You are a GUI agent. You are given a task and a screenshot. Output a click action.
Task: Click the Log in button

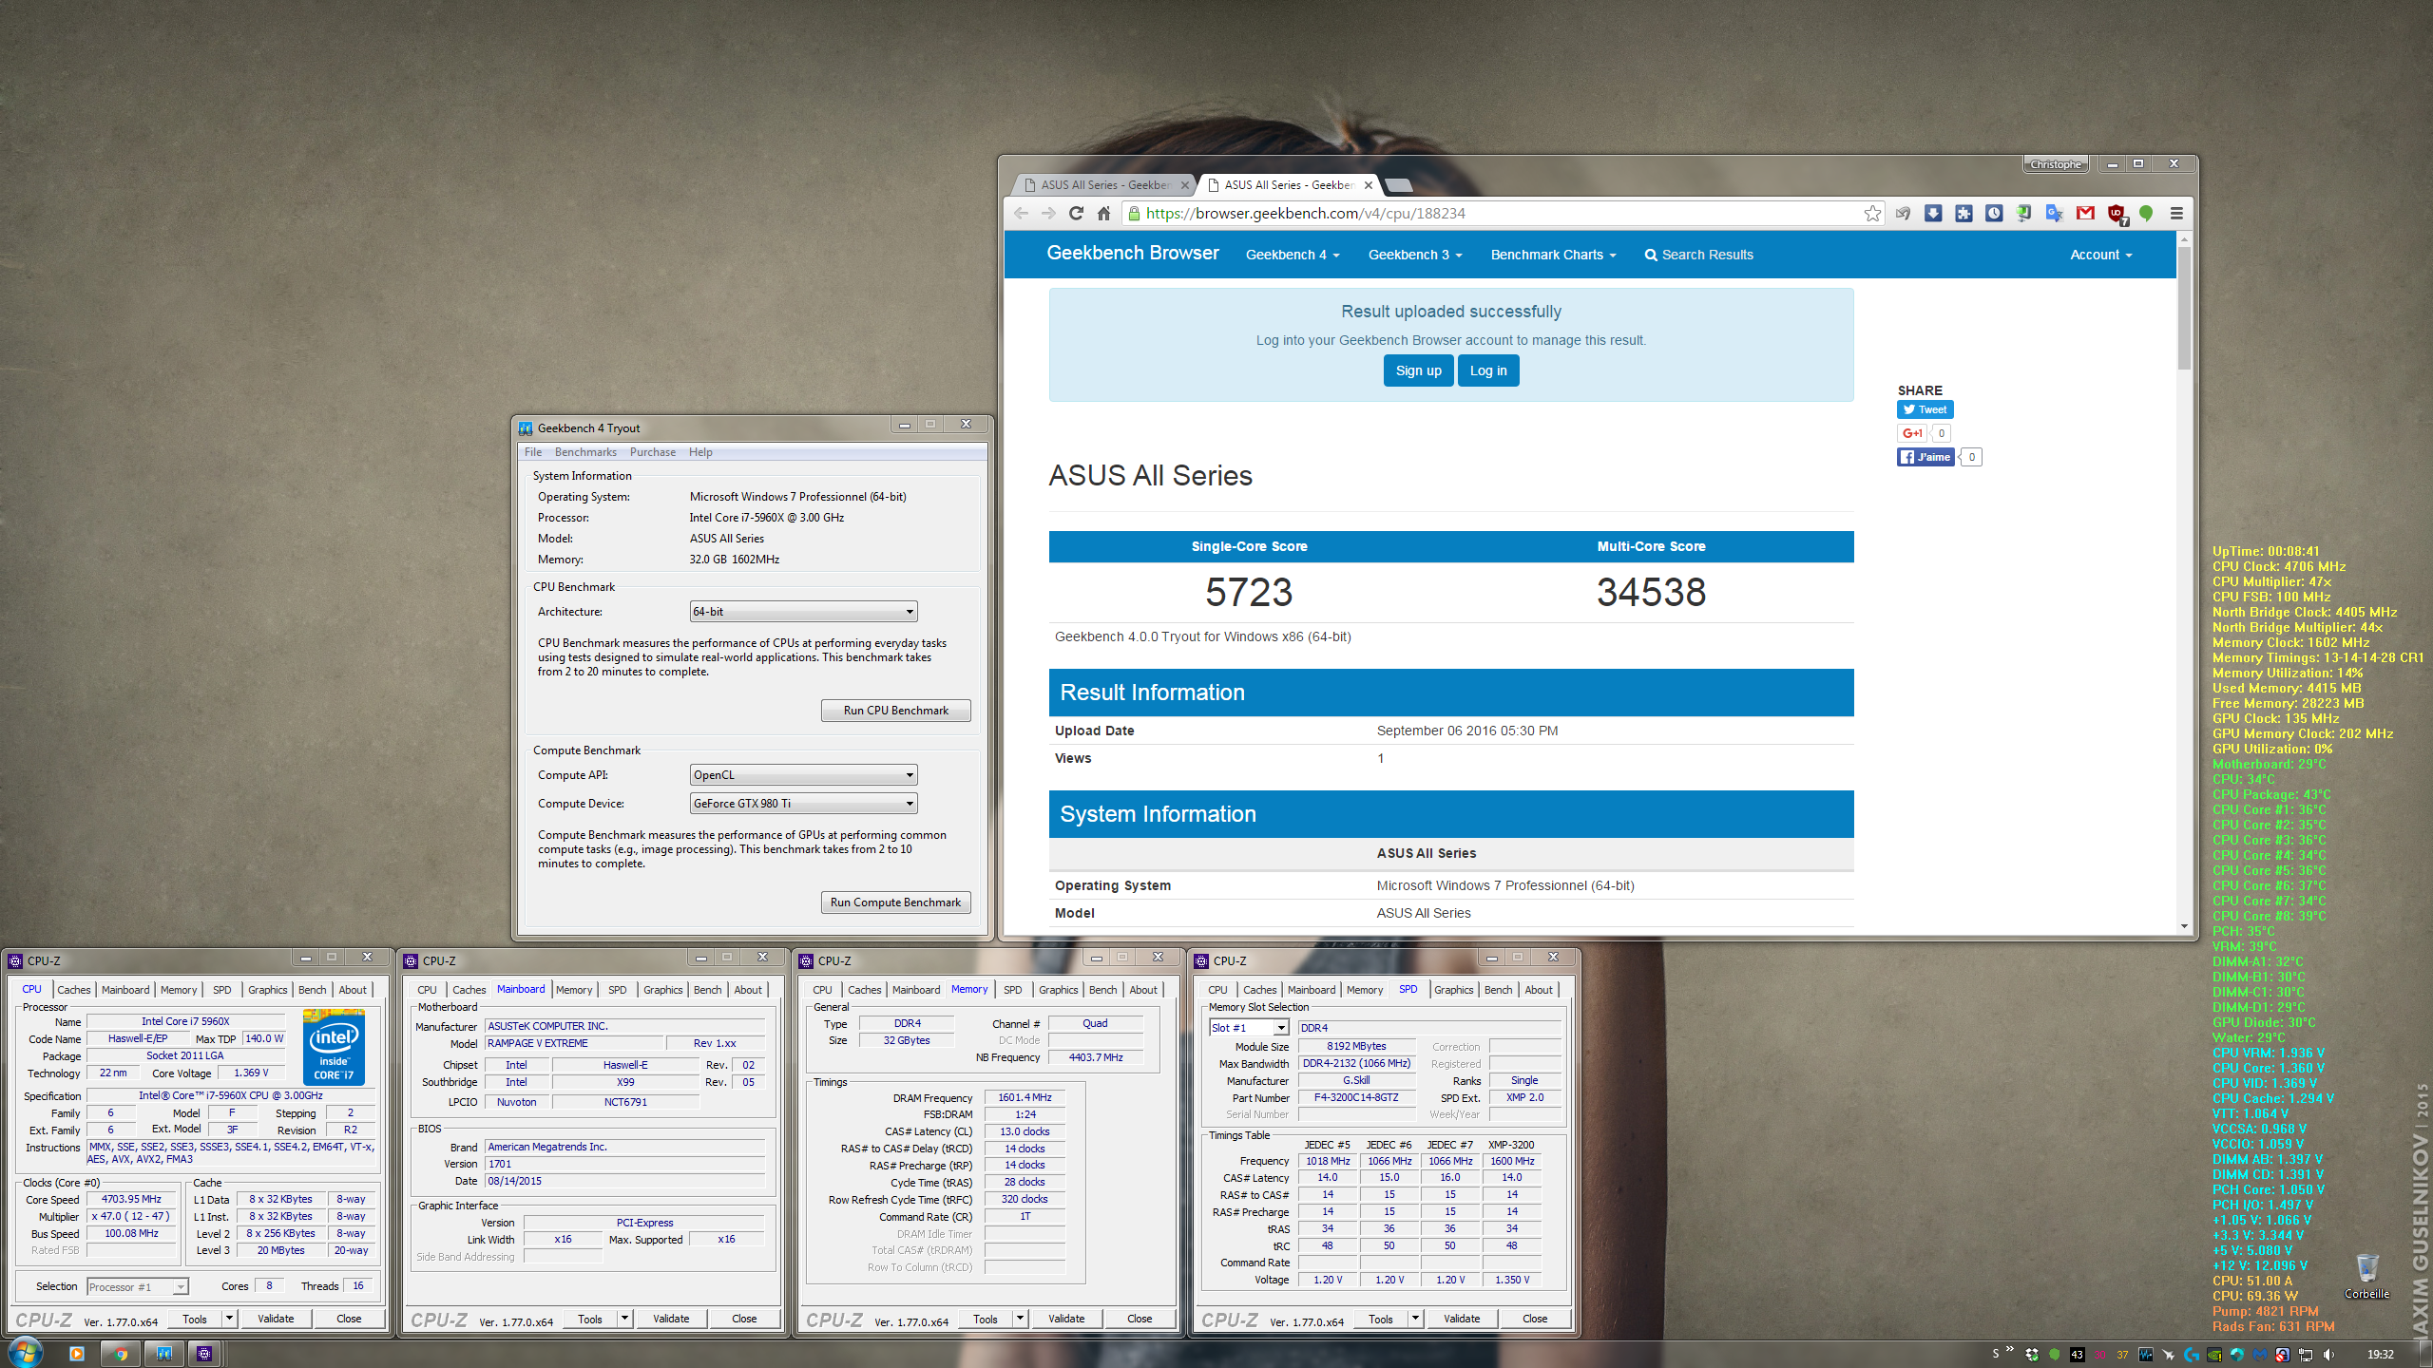tap(1488, 370)
